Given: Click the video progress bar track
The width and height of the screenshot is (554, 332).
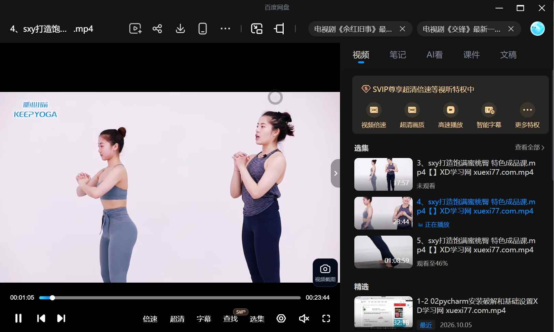Looking at the screenshot, I should click(x=170, y=298).
